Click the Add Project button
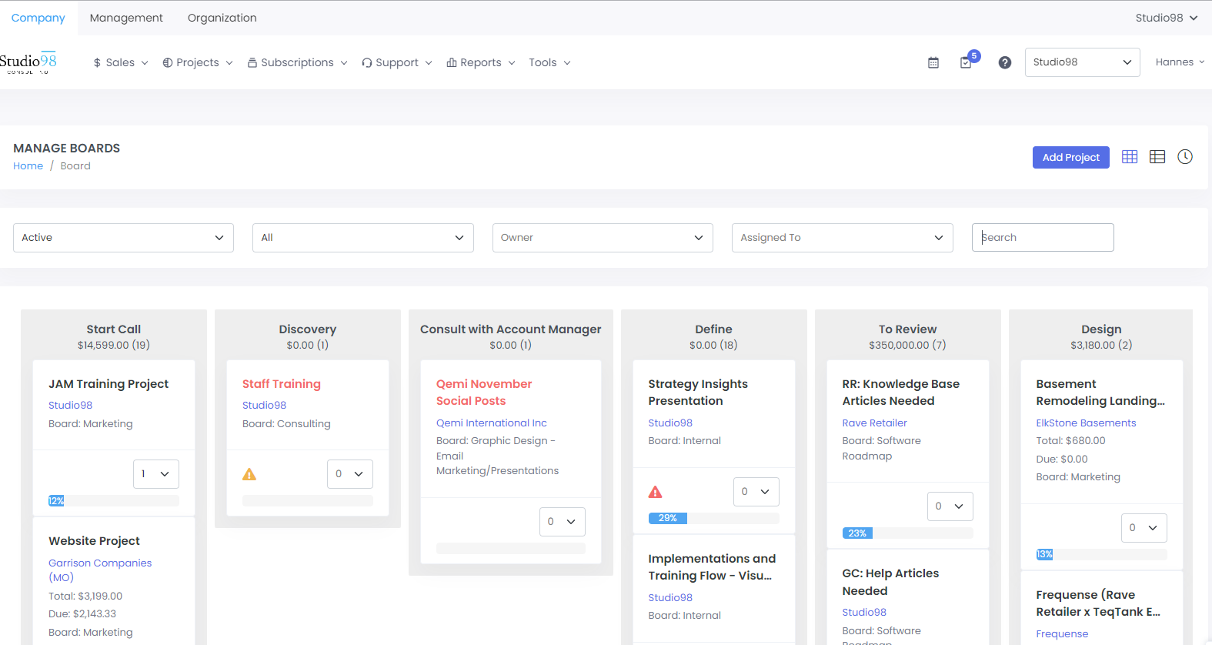Image resolution: width=1212 pixels, height=645 pixels. [1070, 158]
